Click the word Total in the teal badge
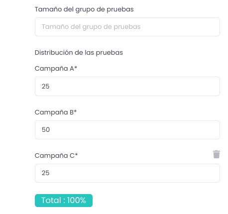This screenshot has height=214, width=228. click(51, 201)
